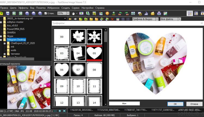Click the stencil list scroll up arrow
Image resolution: width=204 pixels, height=117 pixels.
106,30
